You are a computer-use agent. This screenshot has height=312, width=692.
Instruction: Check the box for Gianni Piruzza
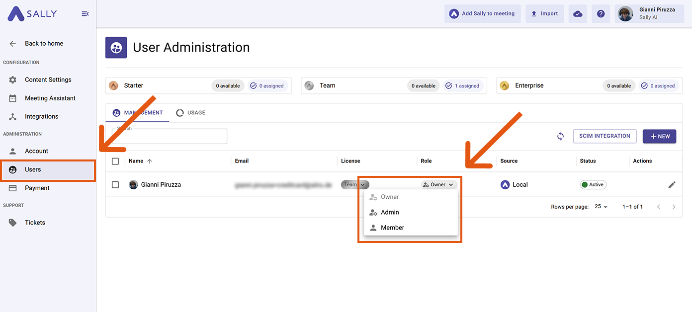[115, 185]
